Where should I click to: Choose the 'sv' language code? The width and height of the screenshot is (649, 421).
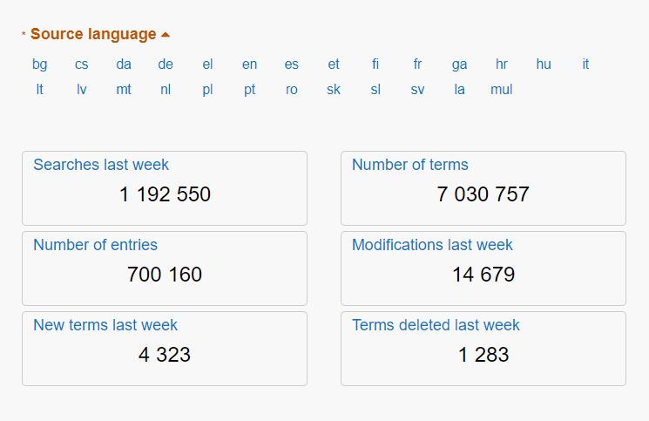(417, 90)
